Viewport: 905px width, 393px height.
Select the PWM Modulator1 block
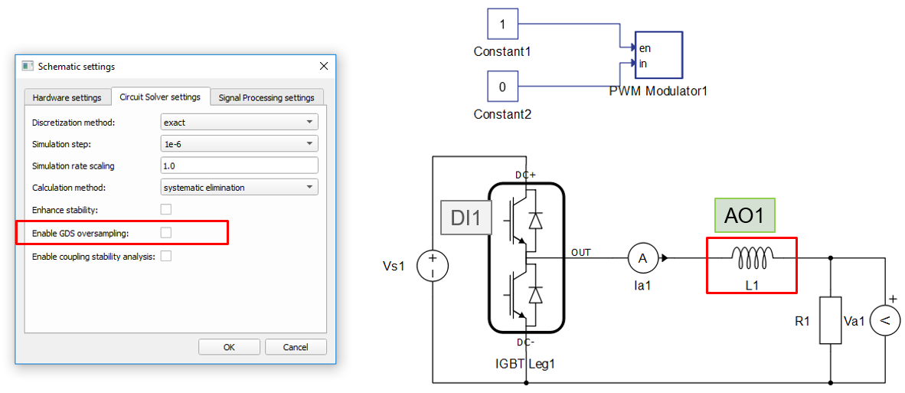658,56
